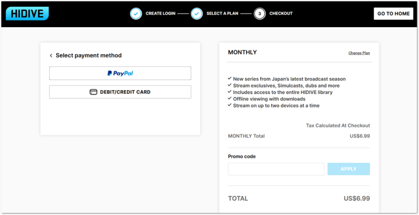Select the CREATE LOGIN step label

160,14
